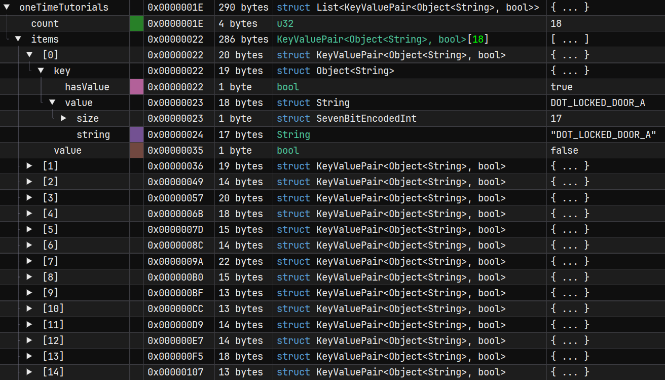
Task: Expand the [2] array entry
Action: point(29,182)
